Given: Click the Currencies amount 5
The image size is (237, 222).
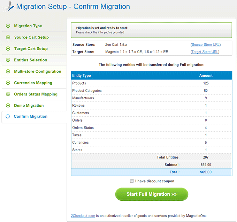Looking at the screenshot, I should pos(206,142).
